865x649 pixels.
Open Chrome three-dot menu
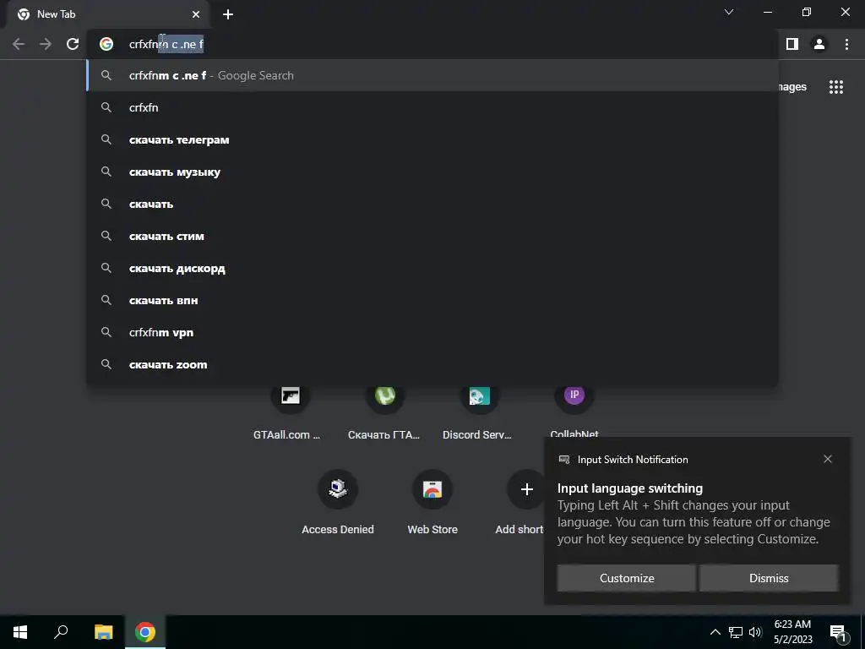pos(846,44)
